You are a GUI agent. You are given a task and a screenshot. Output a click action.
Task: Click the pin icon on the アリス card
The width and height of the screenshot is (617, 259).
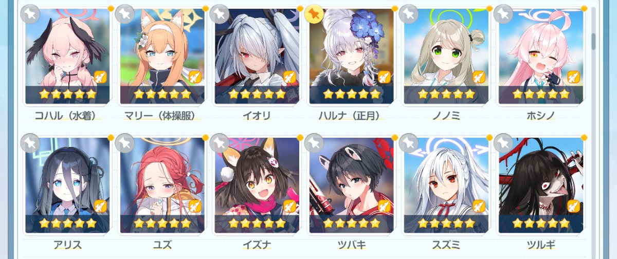[x=30, y=143]
